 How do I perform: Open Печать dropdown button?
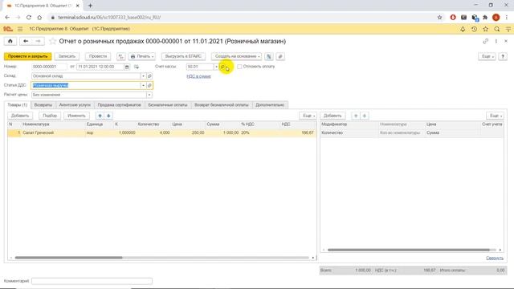pyautogui.click(x=142, y=56)
